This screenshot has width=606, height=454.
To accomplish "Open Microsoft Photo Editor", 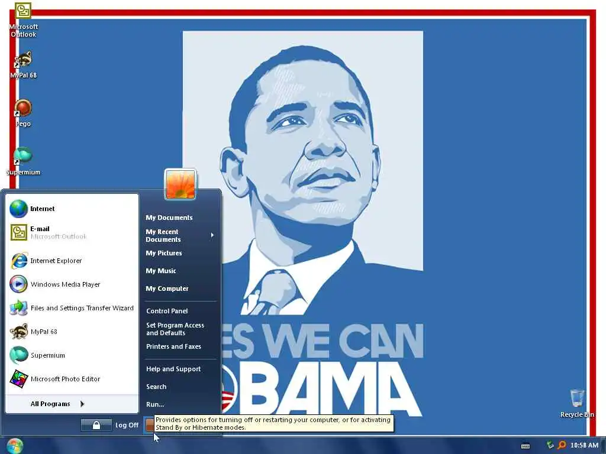I will pyautogui.click(x=72, y=379).
